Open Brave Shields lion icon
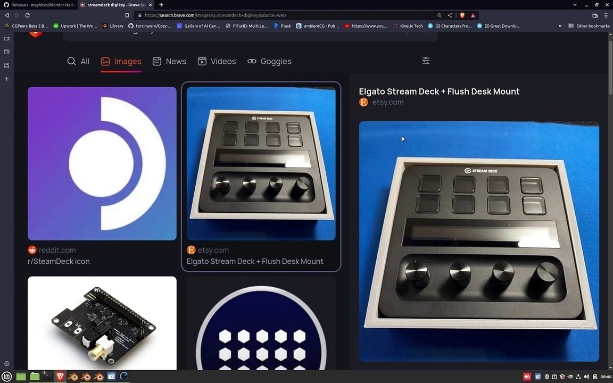The image size is (613, 383). tap(462, 15)
